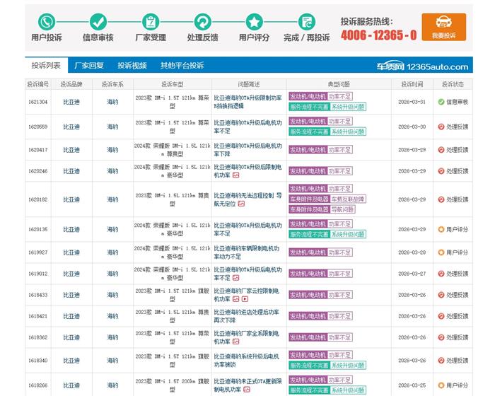Open the video icon in complaint 1618433
Screen dimensions: 495x396
click(x=245, y=299)
